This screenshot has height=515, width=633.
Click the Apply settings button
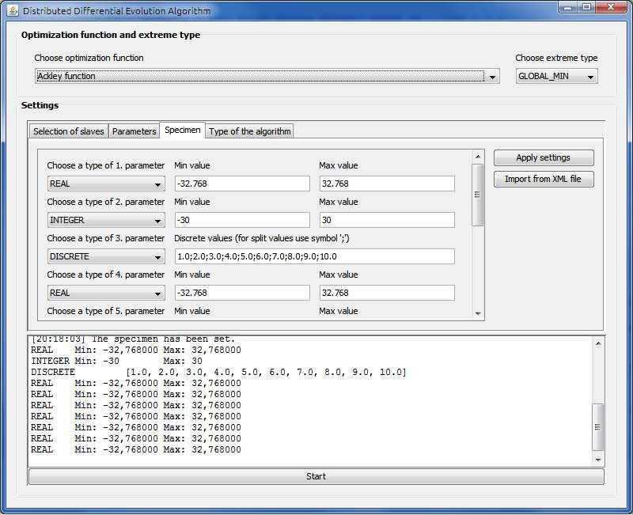pyautogui.click(x=544, y=157)
